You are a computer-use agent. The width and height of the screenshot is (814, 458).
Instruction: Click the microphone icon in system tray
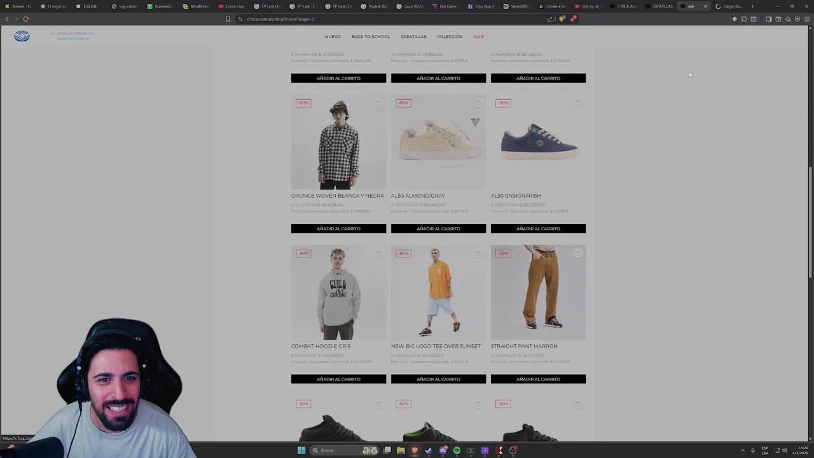coord(753,450)
